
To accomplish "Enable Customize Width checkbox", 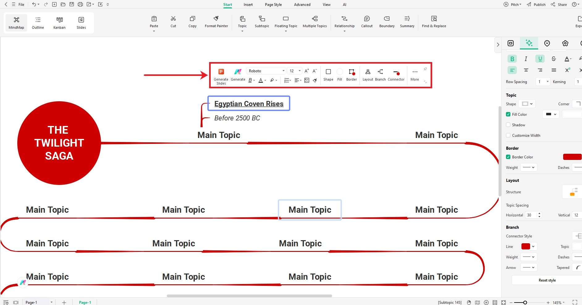I will coord(508,135).
